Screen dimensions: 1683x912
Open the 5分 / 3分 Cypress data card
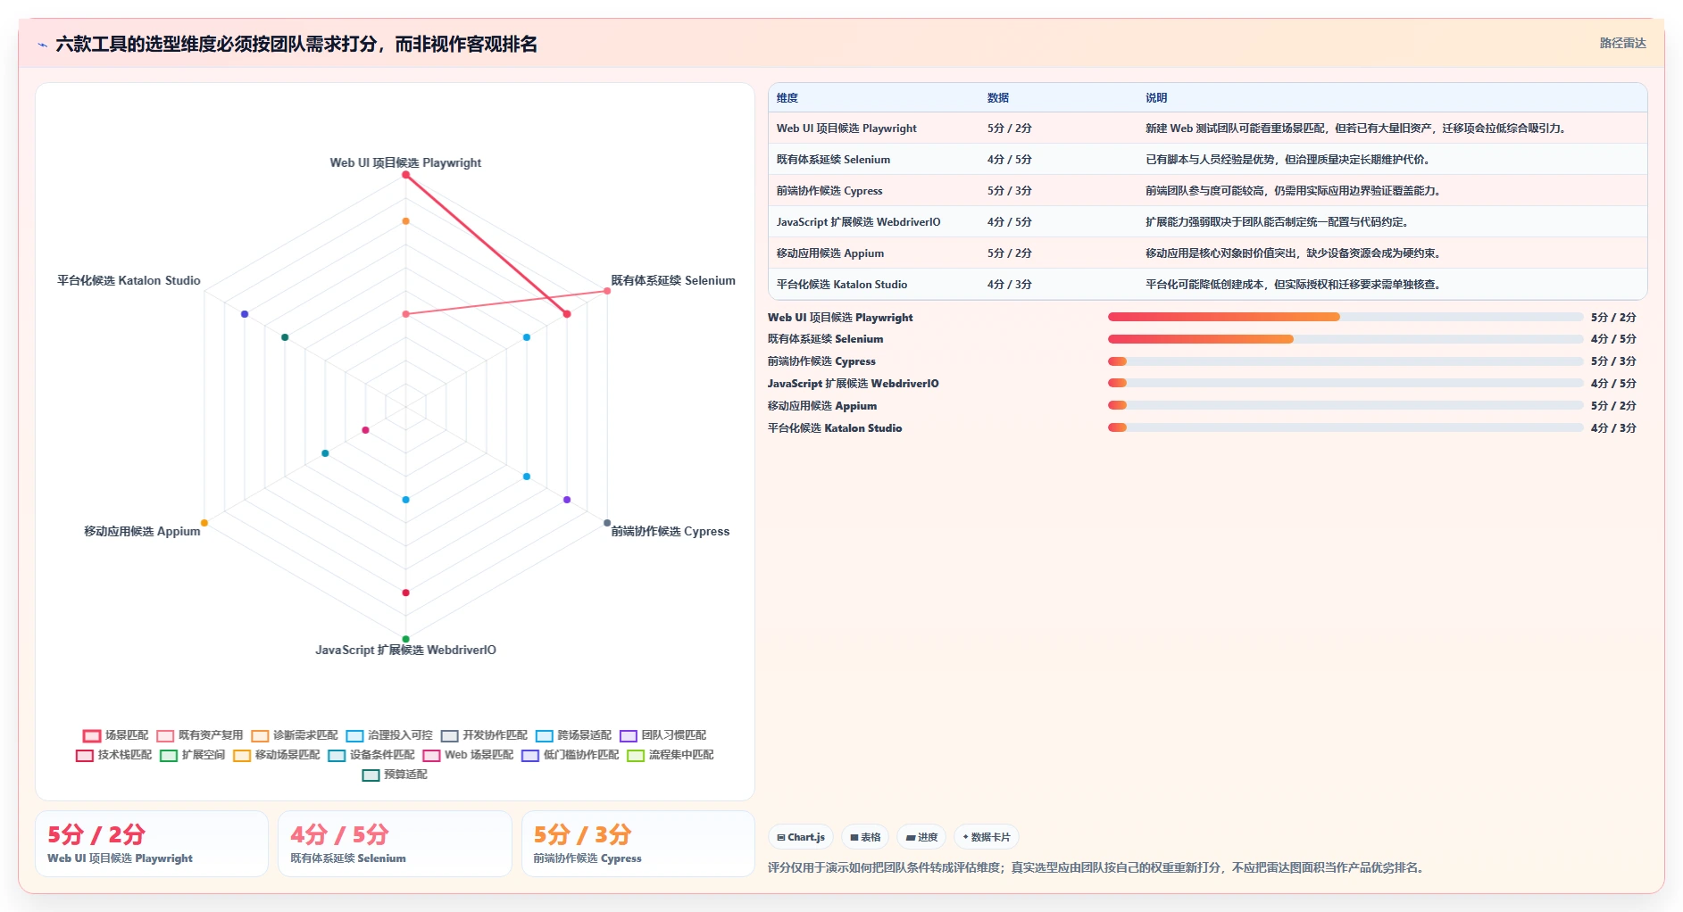point(637,844)
